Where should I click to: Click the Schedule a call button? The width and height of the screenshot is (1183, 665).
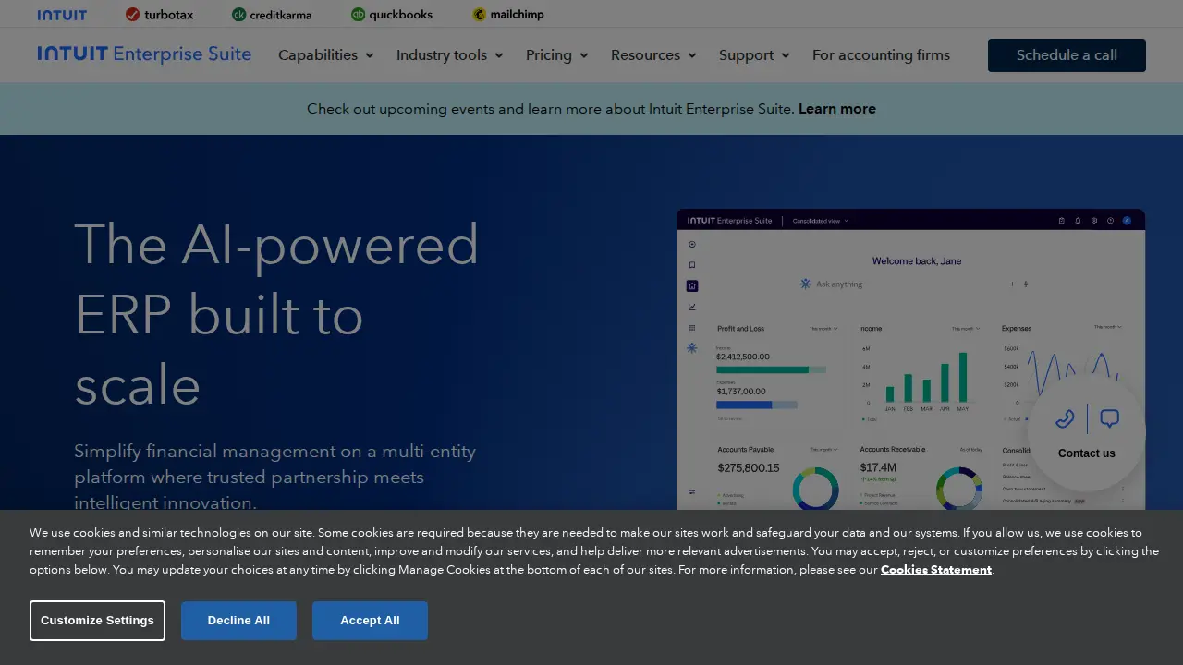coord(1067,55)
